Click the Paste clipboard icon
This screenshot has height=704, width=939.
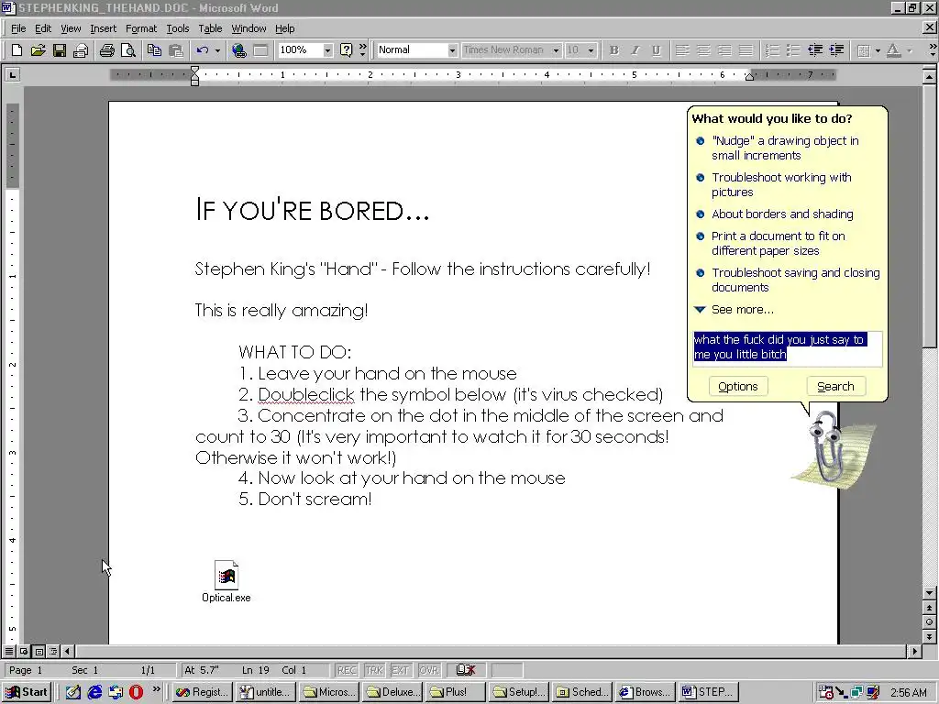(175, 50)
